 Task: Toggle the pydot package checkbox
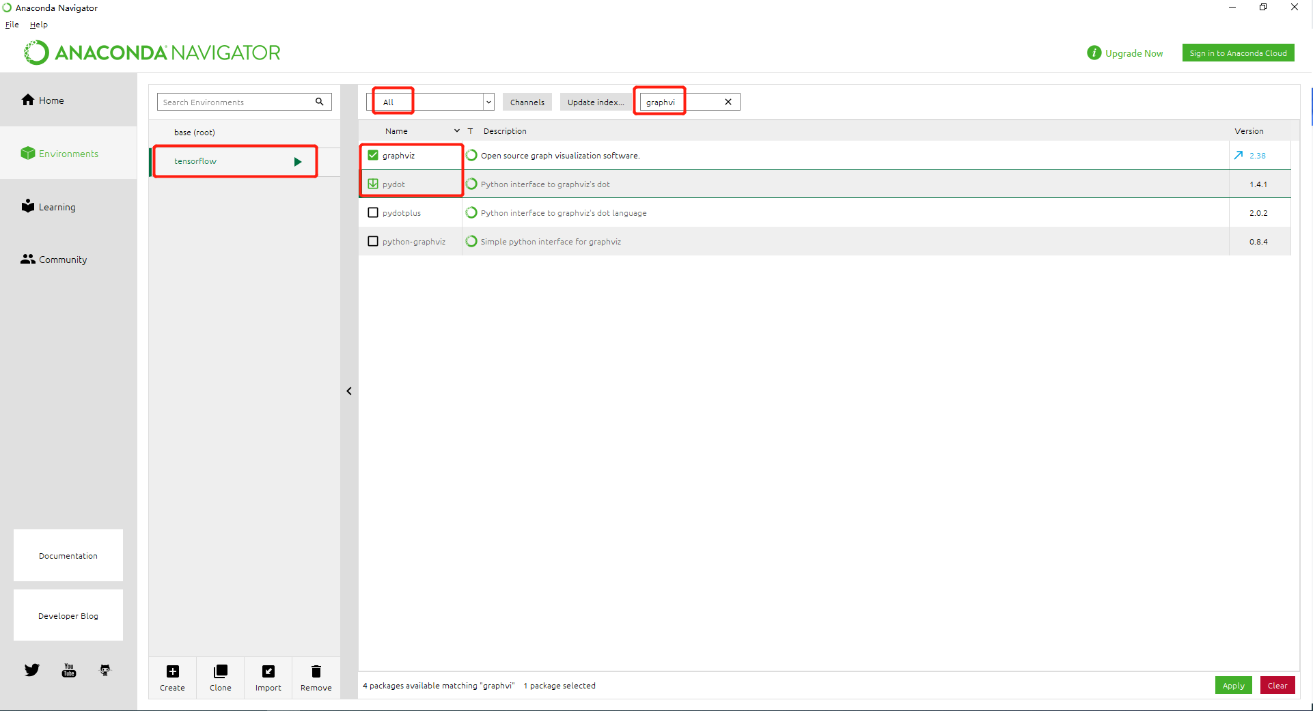tap(373, 184)
